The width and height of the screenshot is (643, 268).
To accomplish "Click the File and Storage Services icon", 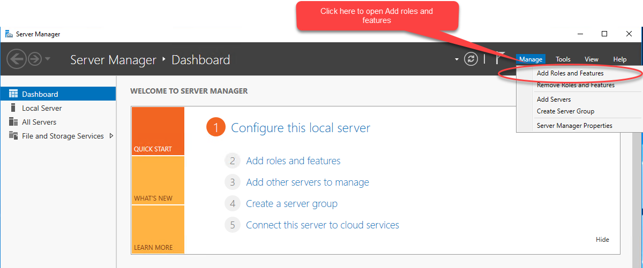I will [13, 136].
